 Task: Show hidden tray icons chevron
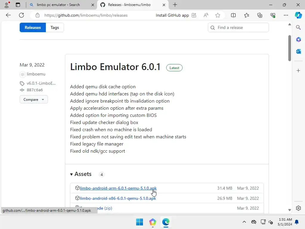pyautogui.click(x=244, y=222)
